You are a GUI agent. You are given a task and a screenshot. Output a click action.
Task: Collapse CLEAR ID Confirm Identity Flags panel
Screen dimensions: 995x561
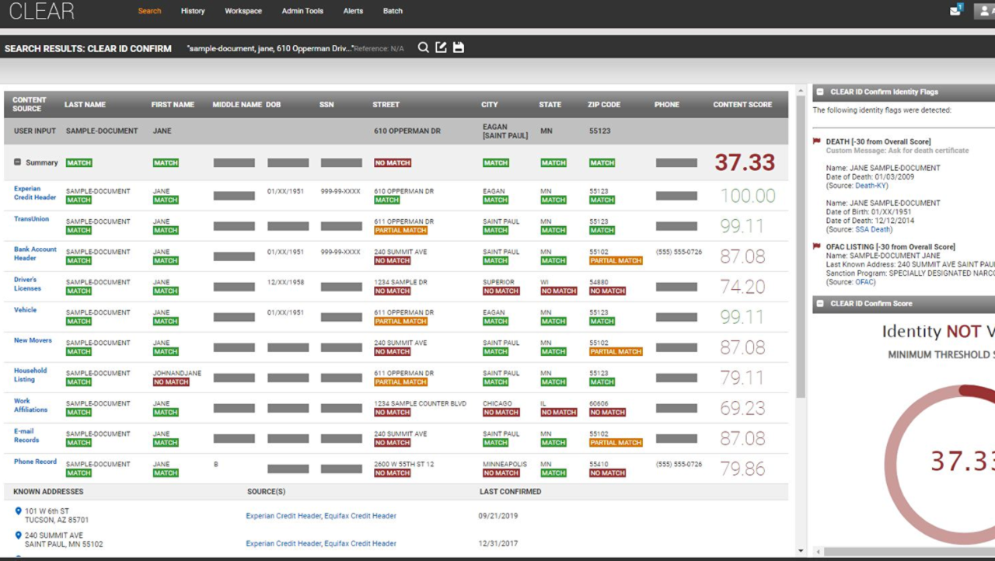point(820,92)
